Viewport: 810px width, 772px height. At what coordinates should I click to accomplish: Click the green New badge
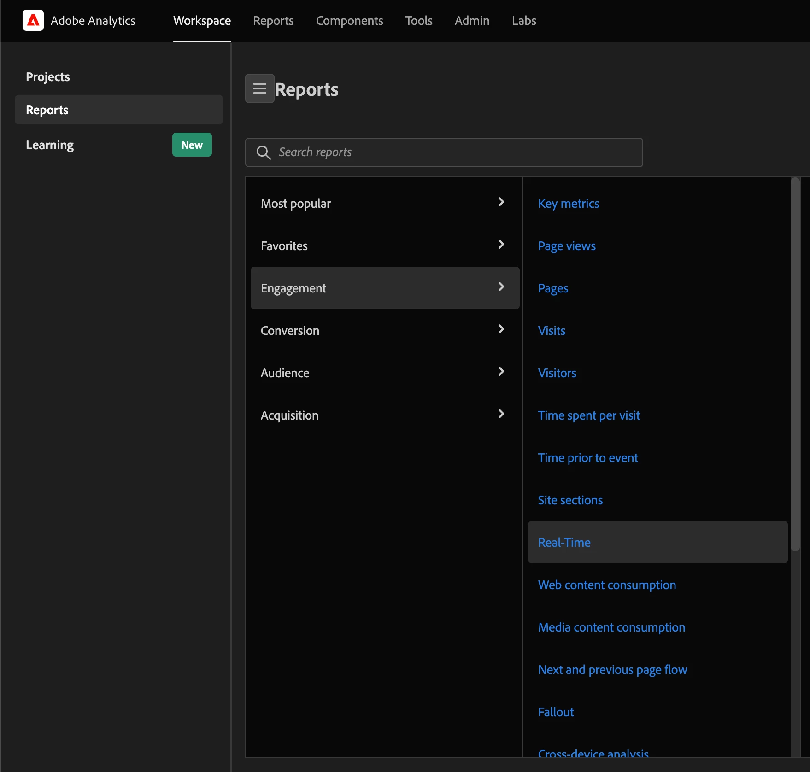pos(192,145)
